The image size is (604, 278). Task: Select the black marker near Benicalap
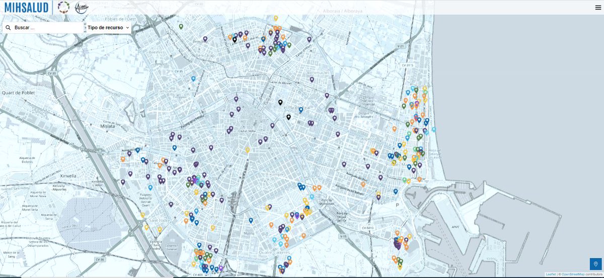(235, 39)
